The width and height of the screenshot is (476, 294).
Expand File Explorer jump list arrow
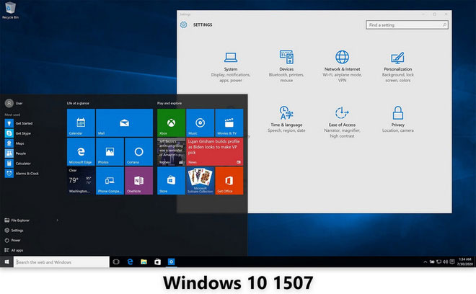click(58, 220)
